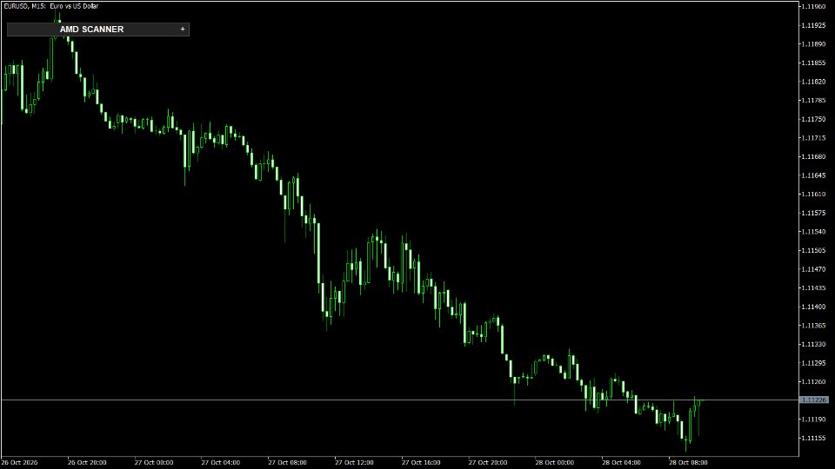The width and height of the screenshot is (835, 469).
Task: Click the EURUSD, M15 chart title text
Action: [x=51, y=6]
